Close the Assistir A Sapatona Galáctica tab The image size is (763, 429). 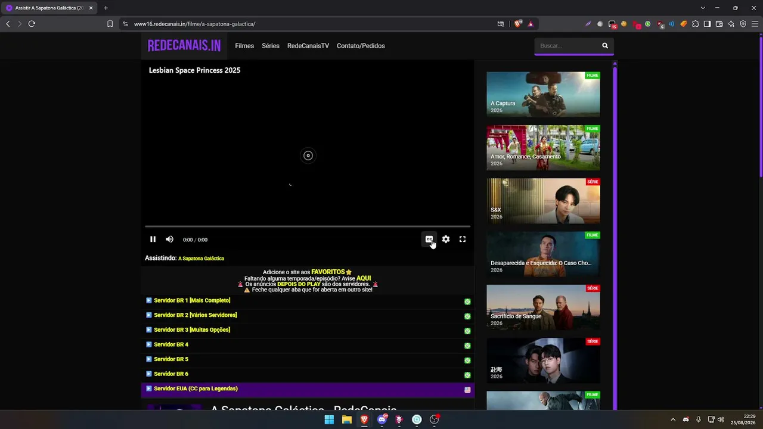91,8
